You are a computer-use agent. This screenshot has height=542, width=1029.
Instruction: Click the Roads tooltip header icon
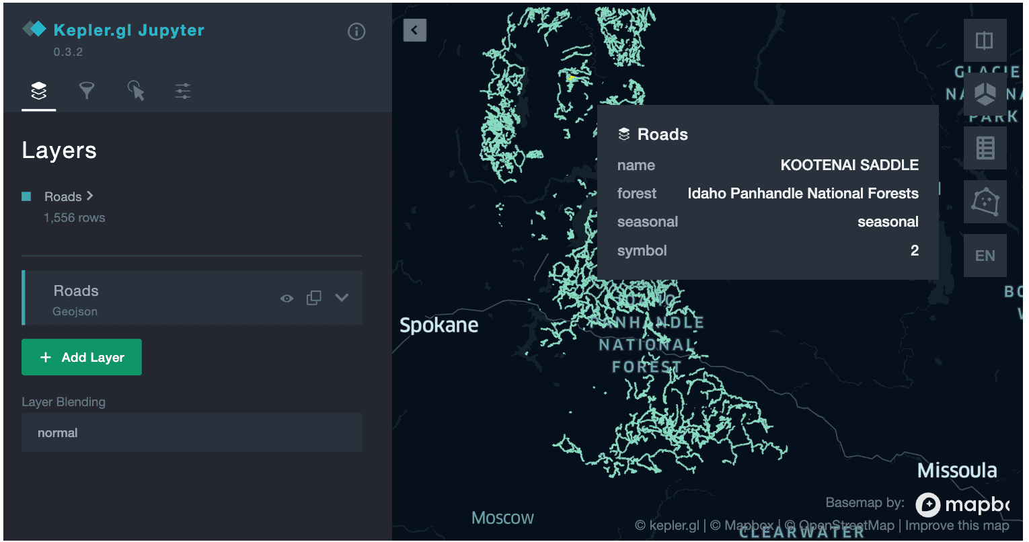pos(624,134)
